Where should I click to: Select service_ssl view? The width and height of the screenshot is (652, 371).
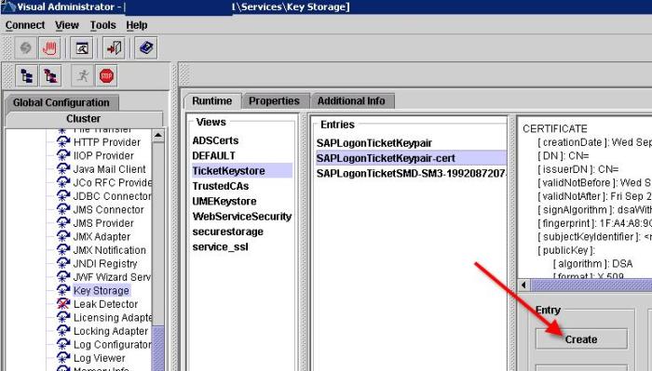coord(221,247)
